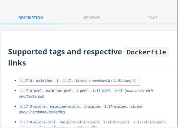This screenshot has height=128, width=178.
Task: Click the 1.17-perl tag
Action: click(101, 91)
